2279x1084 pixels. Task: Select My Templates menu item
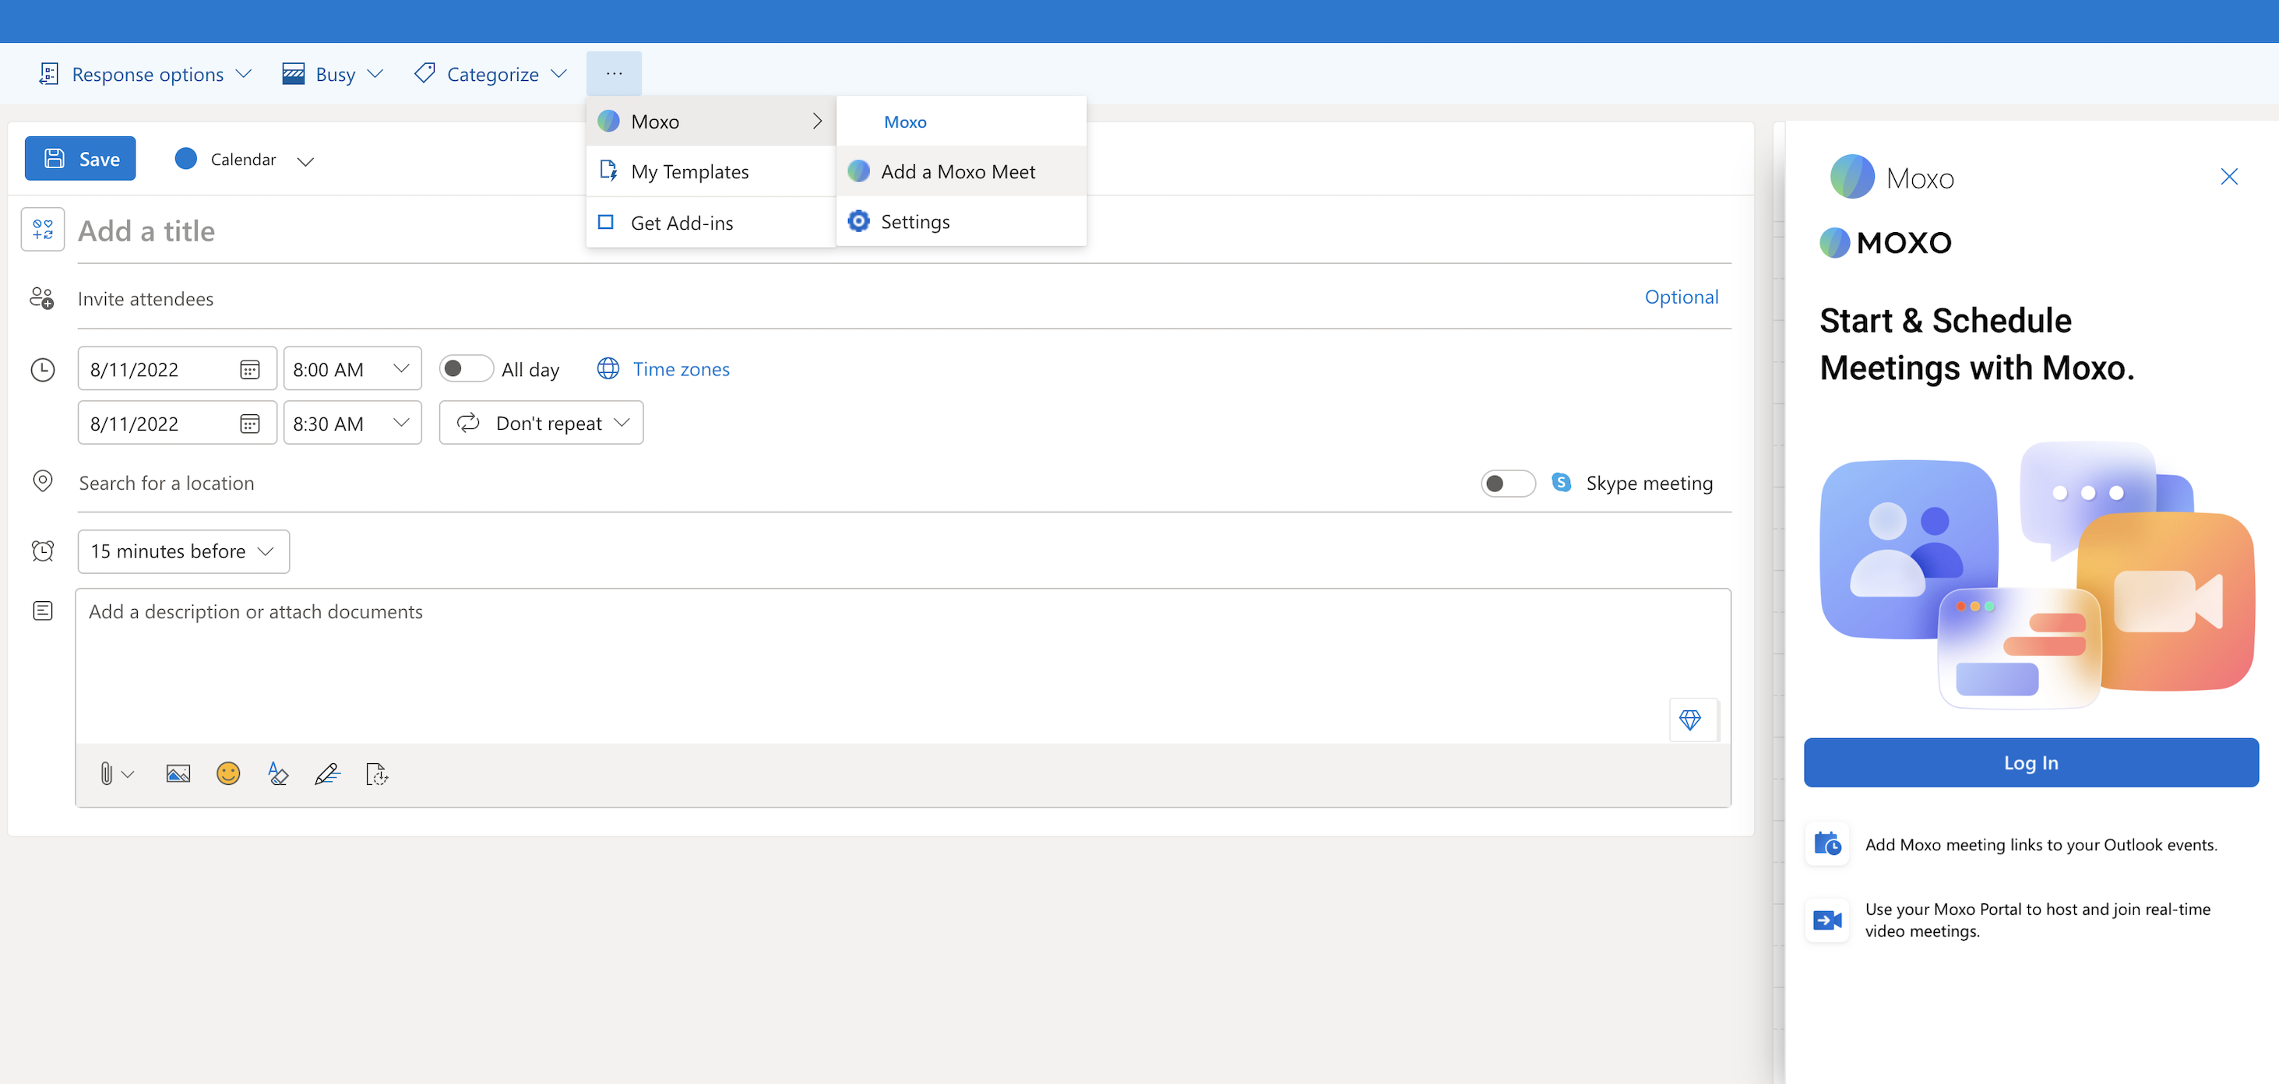710,171
